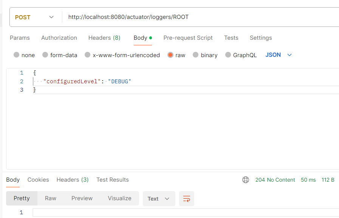Screen dimensions: 339x218
Task: Click the 112 B response size
Action: [328, 180]
